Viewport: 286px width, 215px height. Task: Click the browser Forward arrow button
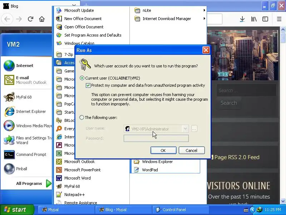click(19, 19)
